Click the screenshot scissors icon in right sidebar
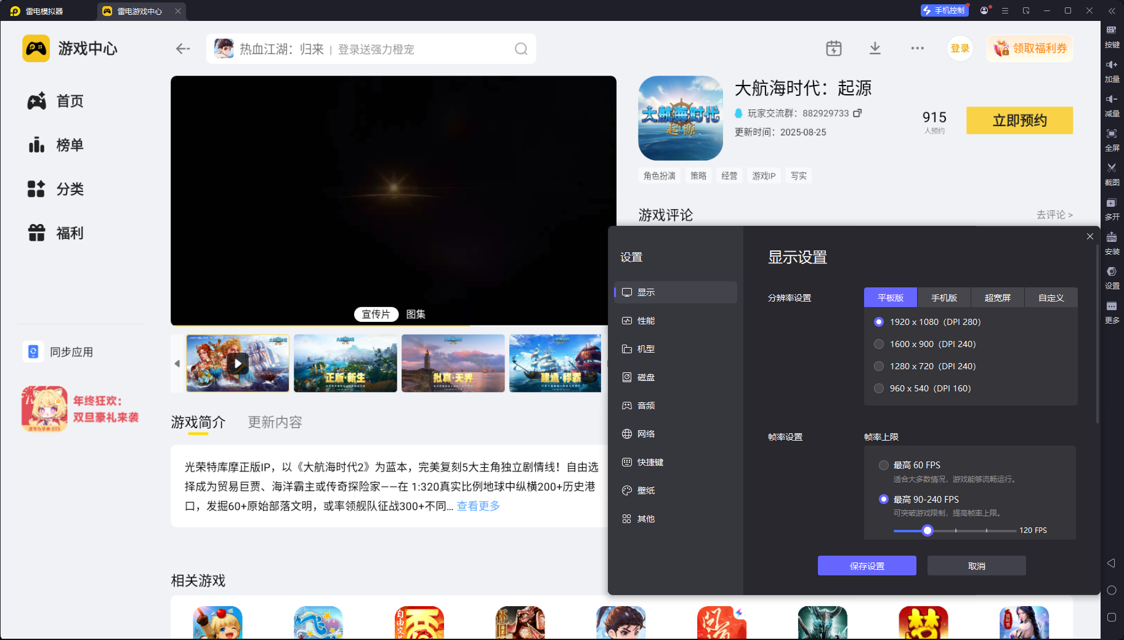The width and height of the screenshot is (1124, 640). tap(1112, 168)
